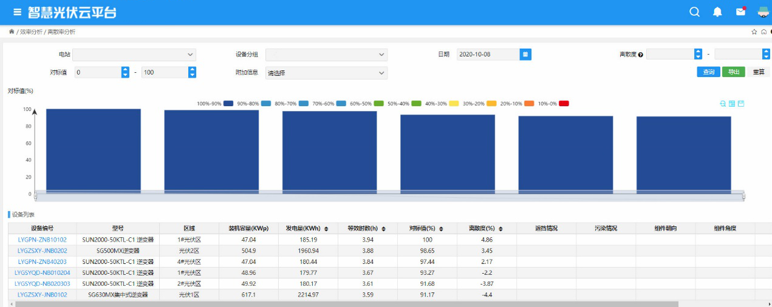Screen dimensions: 772x307
Task: Click the chart's data zoom slider bar
Action: (389, 195)
